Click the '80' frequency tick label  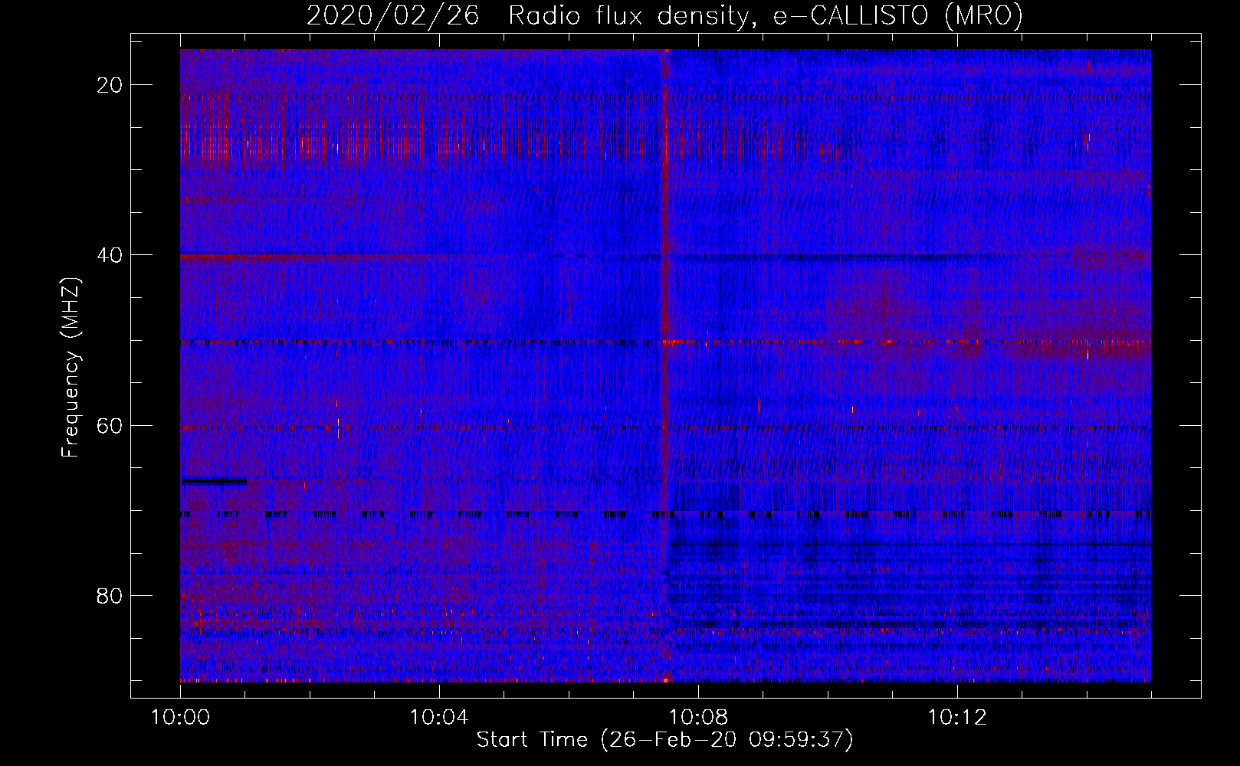point(110,595)
